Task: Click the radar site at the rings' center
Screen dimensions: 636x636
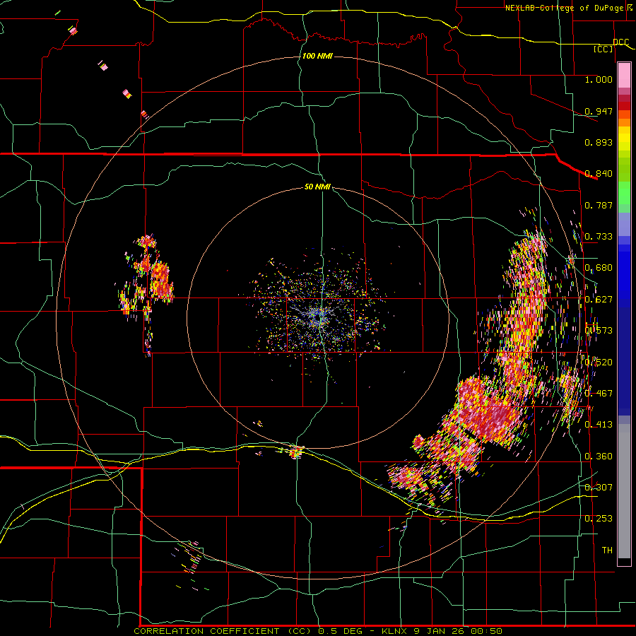Action: (x=319, y=317)
